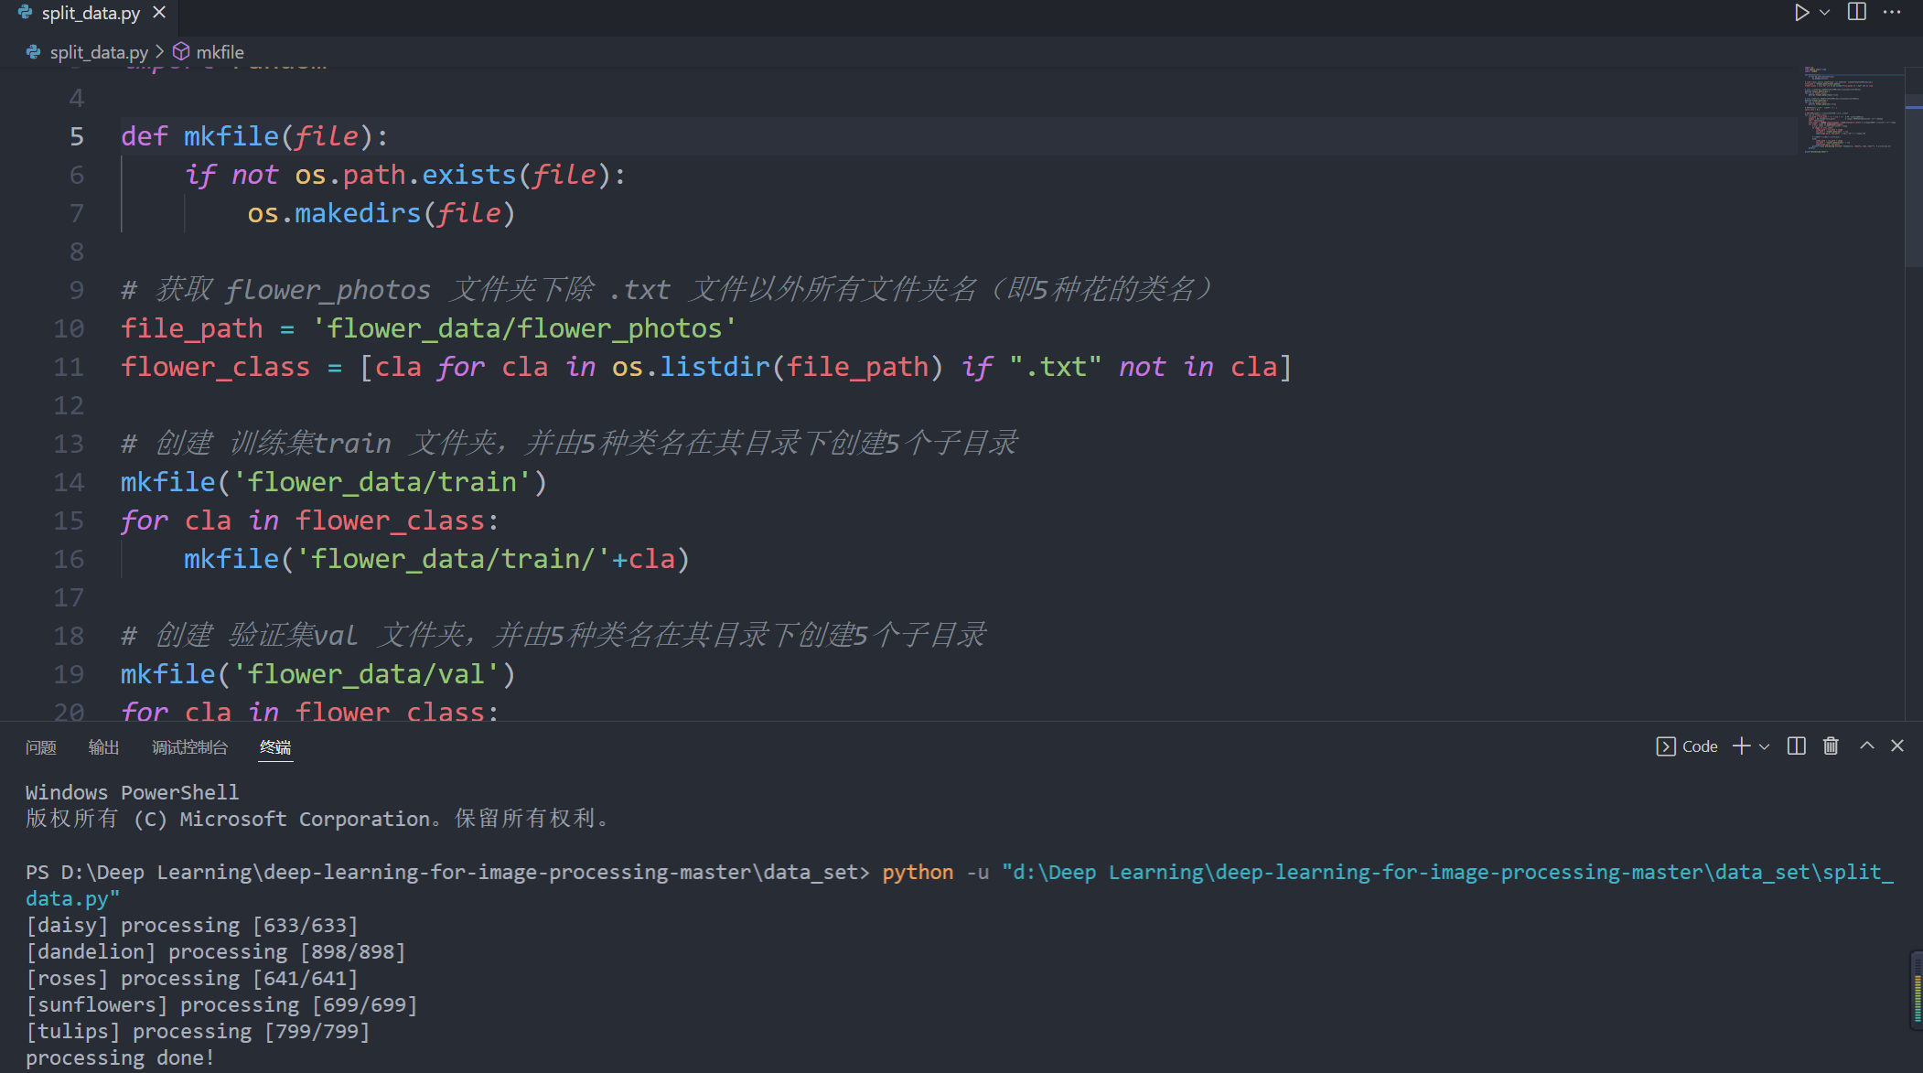The height and width of the screenshot is (1073, 1923).
Task: Click '[dandelion] processing [898/898]' terminal line
Action: point(216,951)
